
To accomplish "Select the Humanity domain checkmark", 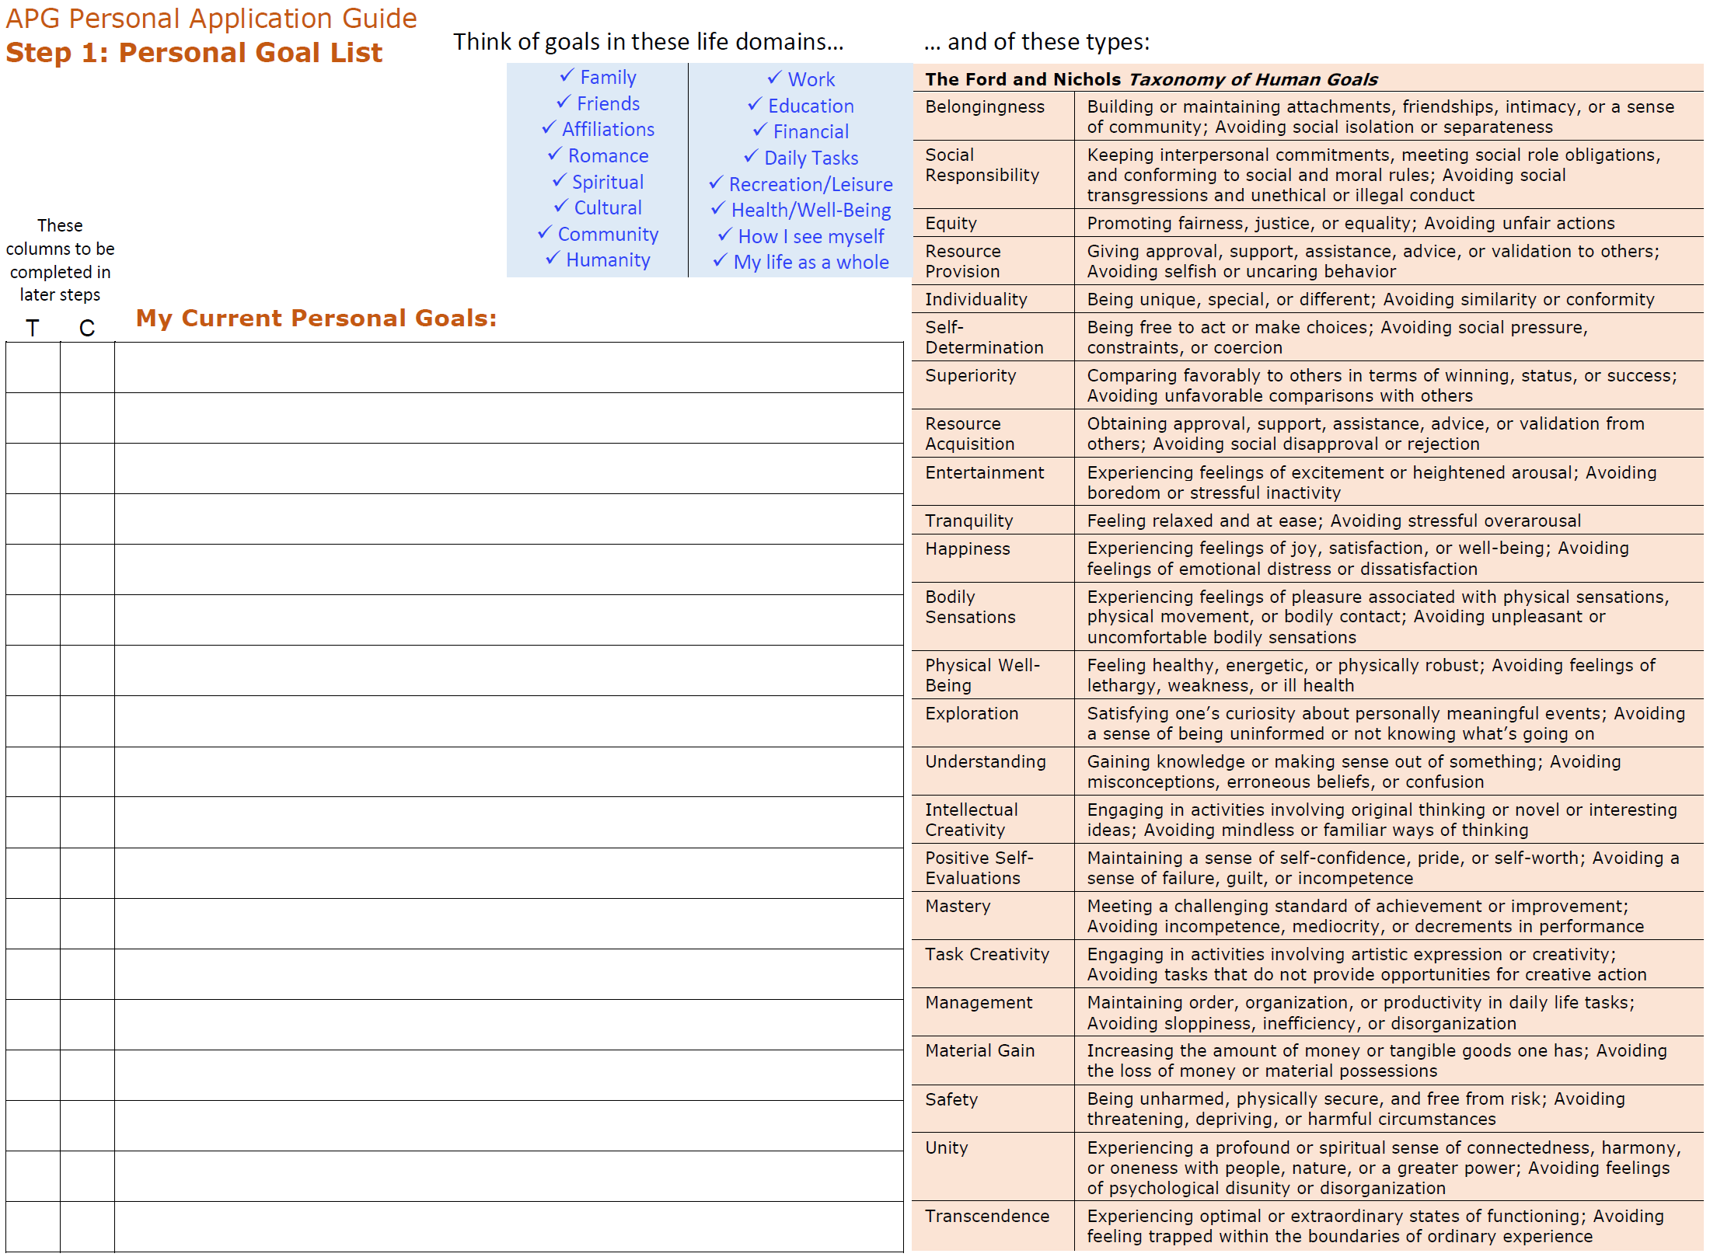I will 609,259.
